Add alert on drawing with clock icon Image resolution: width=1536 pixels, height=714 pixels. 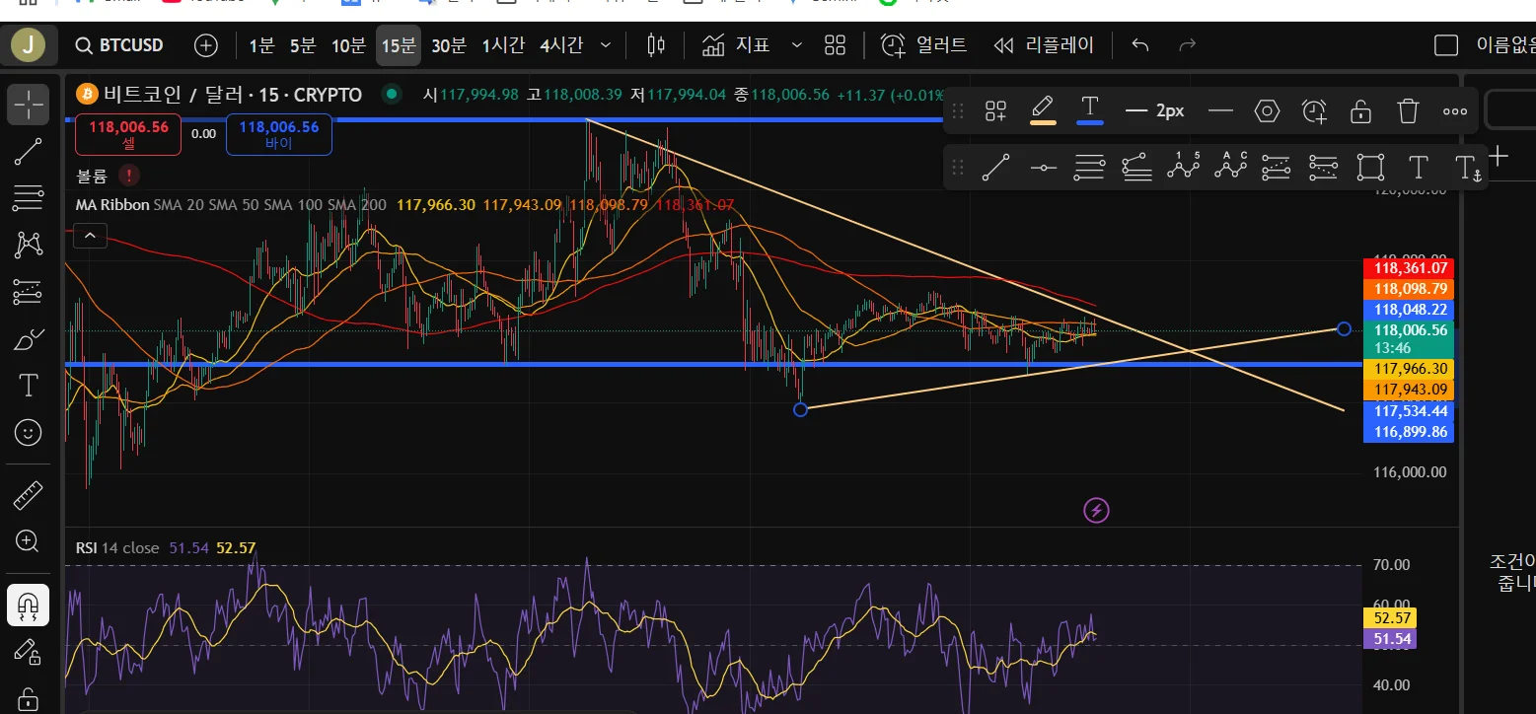(1314, 110)
